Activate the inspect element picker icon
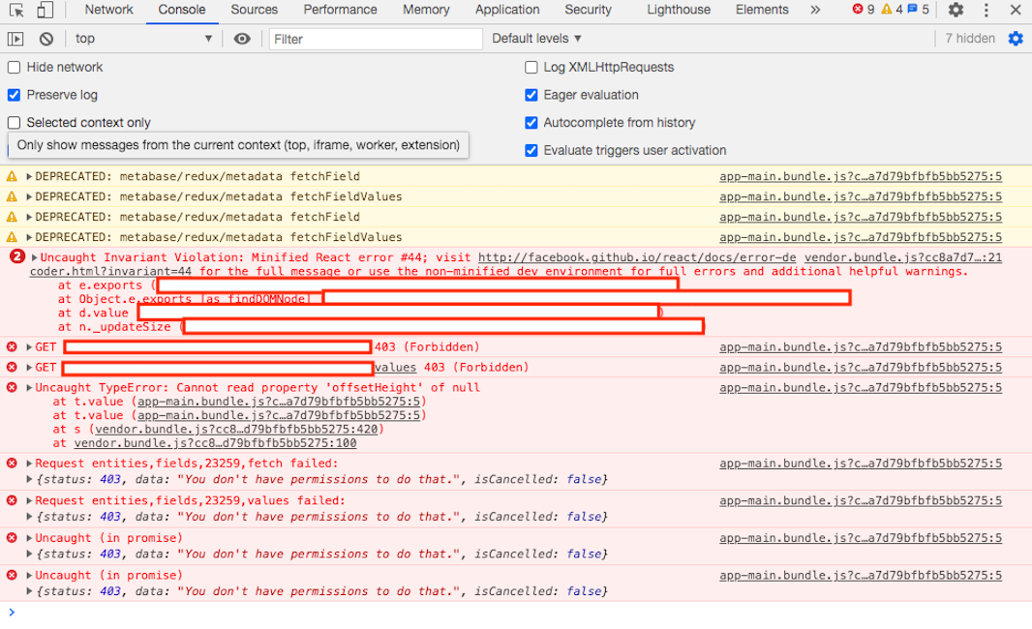The image size is (1032, 629). pyautogui.click(x=15, y=10)
